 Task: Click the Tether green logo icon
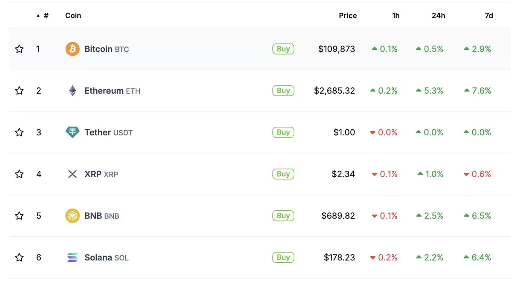pos(72,132)
